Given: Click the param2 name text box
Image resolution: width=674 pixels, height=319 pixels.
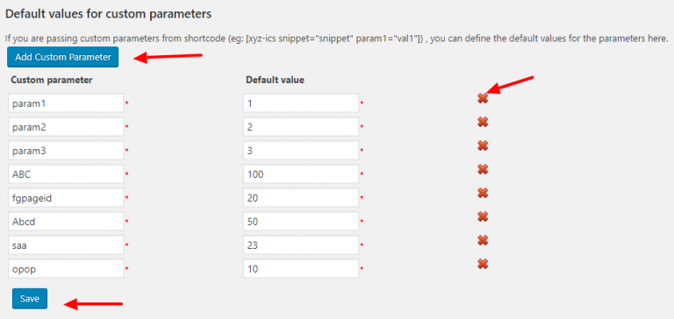Looking at the screenshot, I should click(66, 127).
